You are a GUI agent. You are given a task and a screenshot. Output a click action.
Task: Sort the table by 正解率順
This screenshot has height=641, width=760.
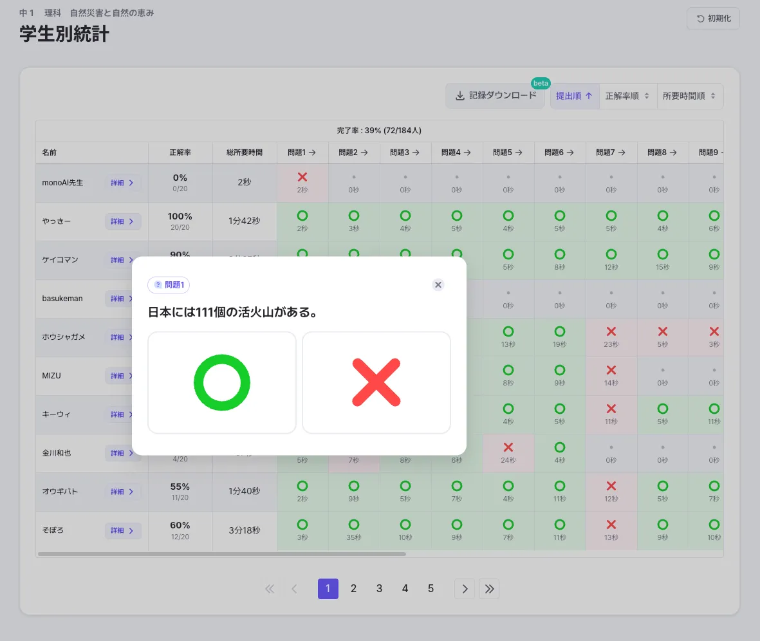pos(627,96)
